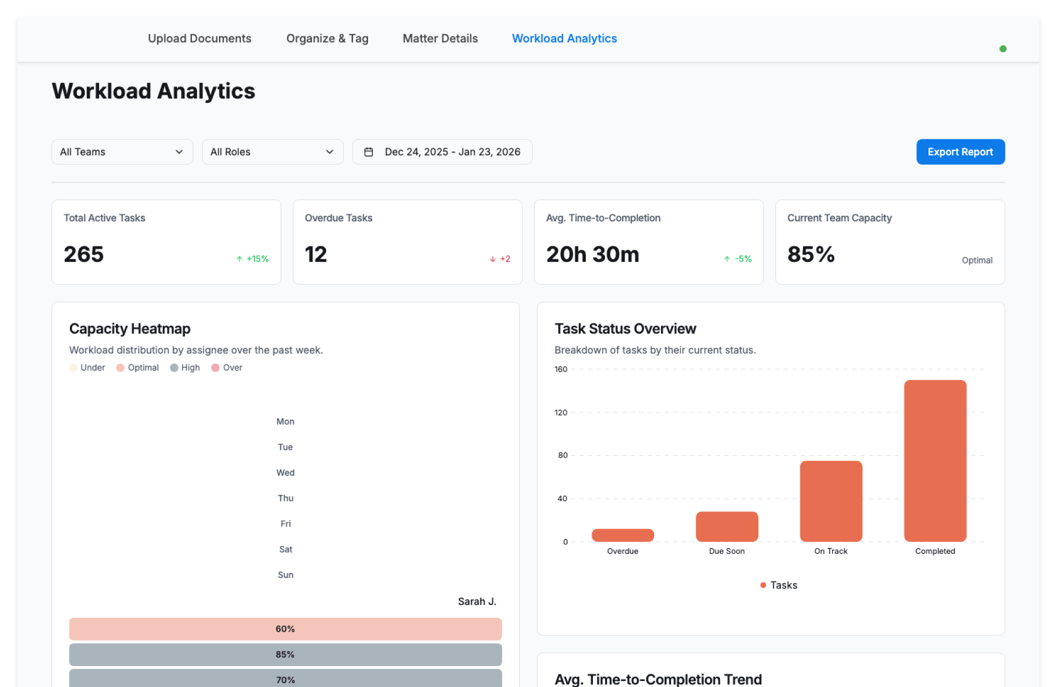
Task: Click the green status dot indicator
Action: click(1003, 49)
